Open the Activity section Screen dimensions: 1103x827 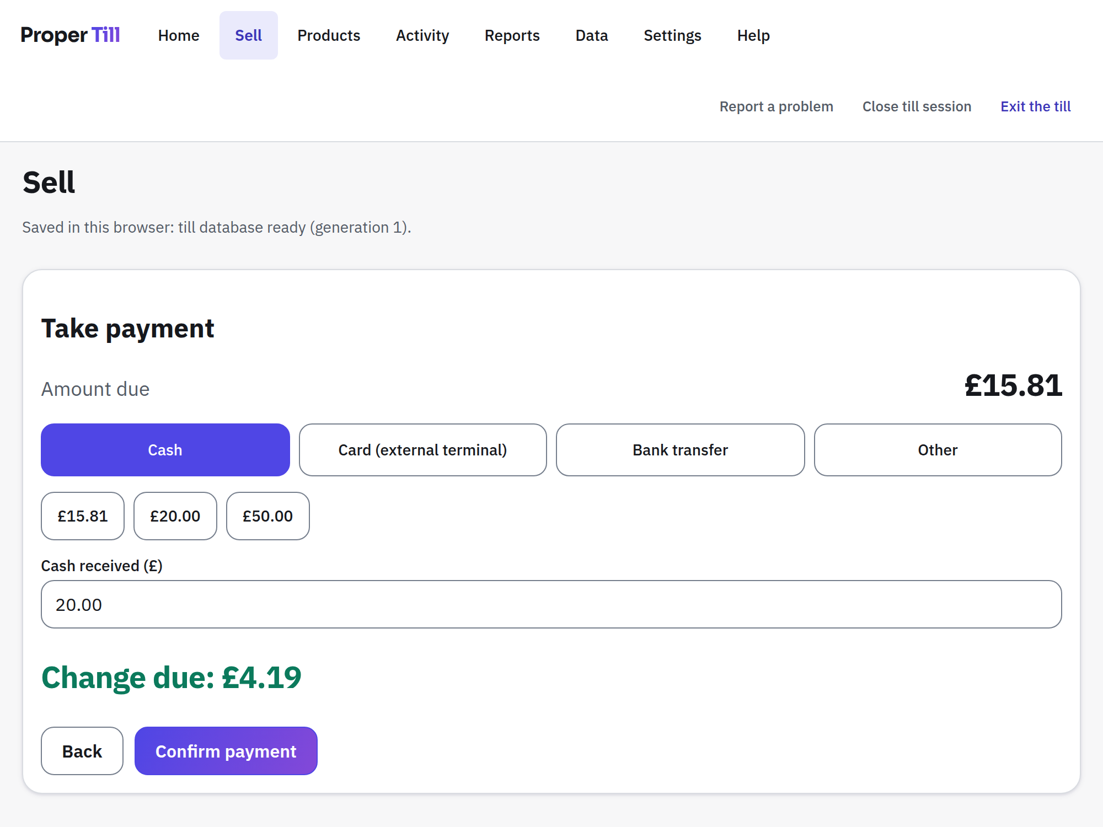[422, 35]
